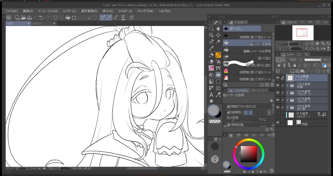
Task: Open ファイル(F) menu
Action: [11, 11]
